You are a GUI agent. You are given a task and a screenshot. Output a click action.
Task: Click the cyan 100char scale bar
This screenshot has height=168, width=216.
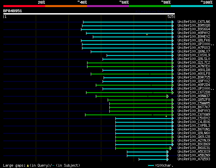tap(151, 166)
